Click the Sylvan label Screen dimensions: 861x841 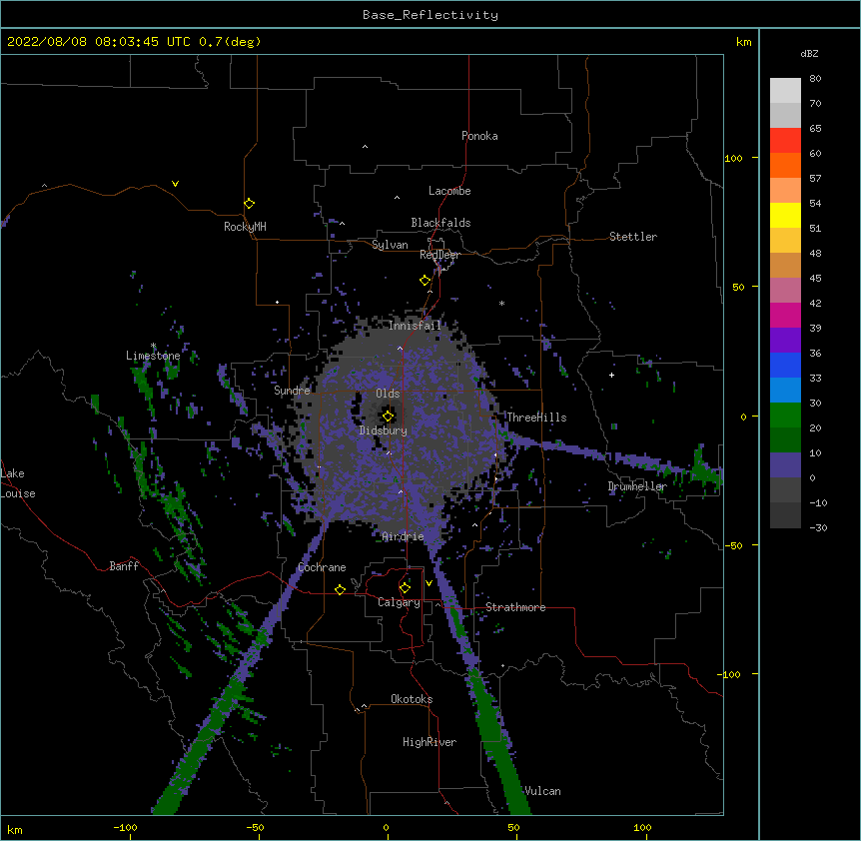tap(390, 245)
